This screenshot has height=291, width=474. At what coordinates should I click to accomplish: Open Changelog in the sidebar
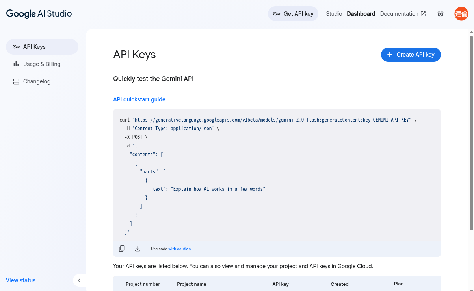point(42,81)
